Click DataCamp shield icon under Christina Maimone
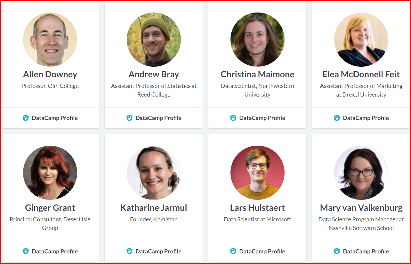Screen dimensions: 411x264 click(x=233, y=118)
